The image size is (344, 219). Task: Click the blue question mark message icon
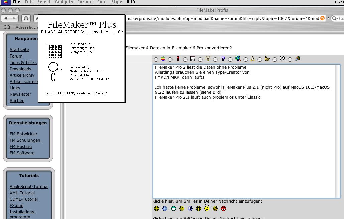point(223,59)
